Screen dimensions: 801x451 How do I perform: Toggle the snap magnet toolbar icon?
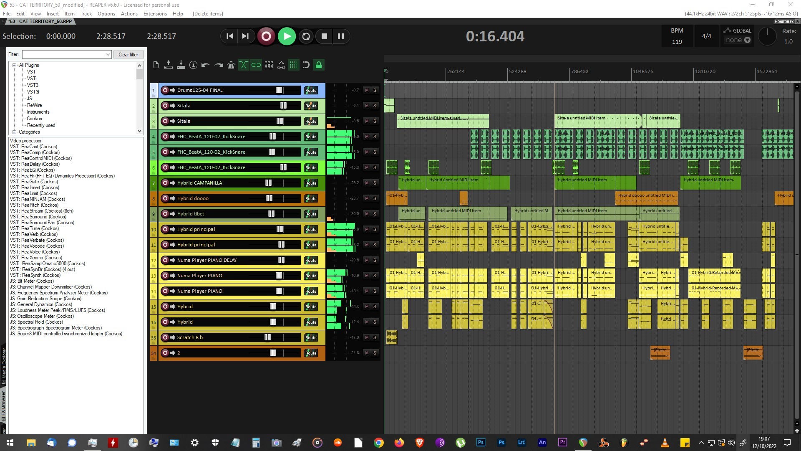coord(306,65)
